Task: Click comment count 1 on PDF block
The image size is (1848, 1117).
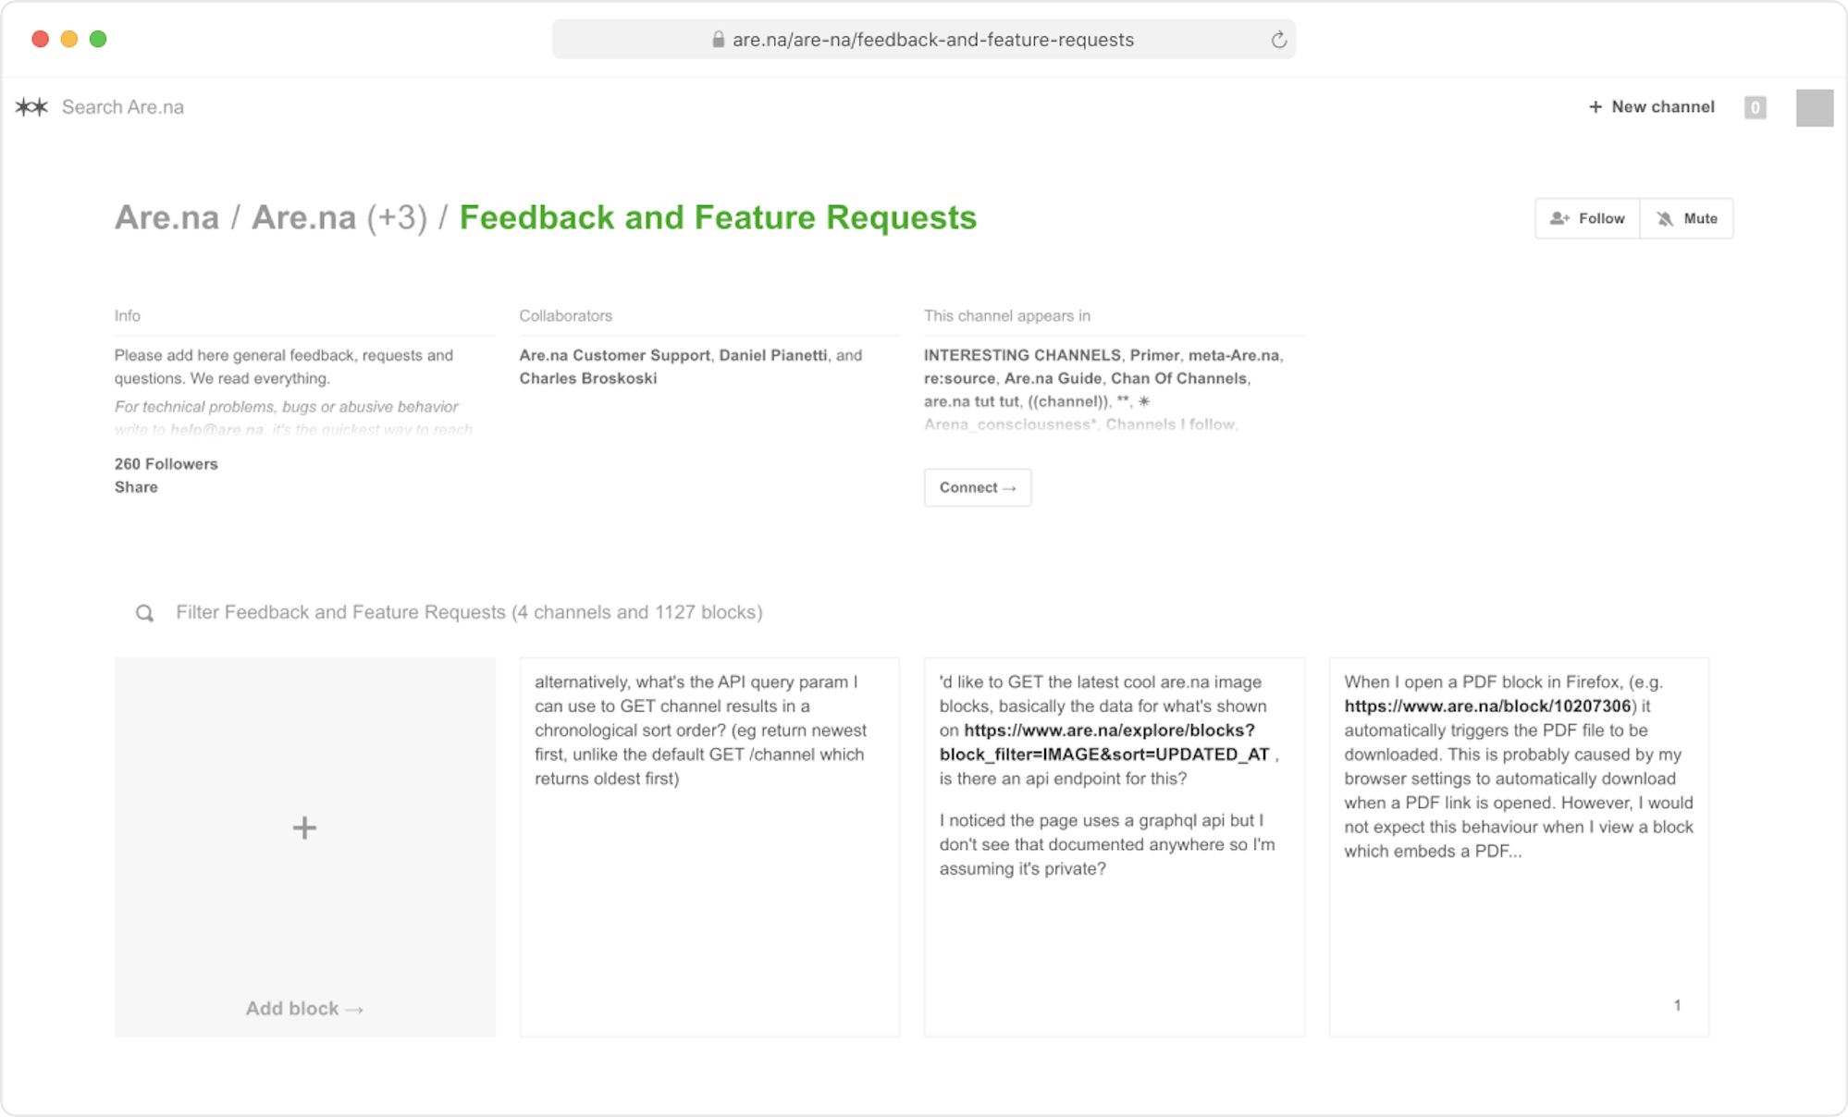Action: 1677,1005
